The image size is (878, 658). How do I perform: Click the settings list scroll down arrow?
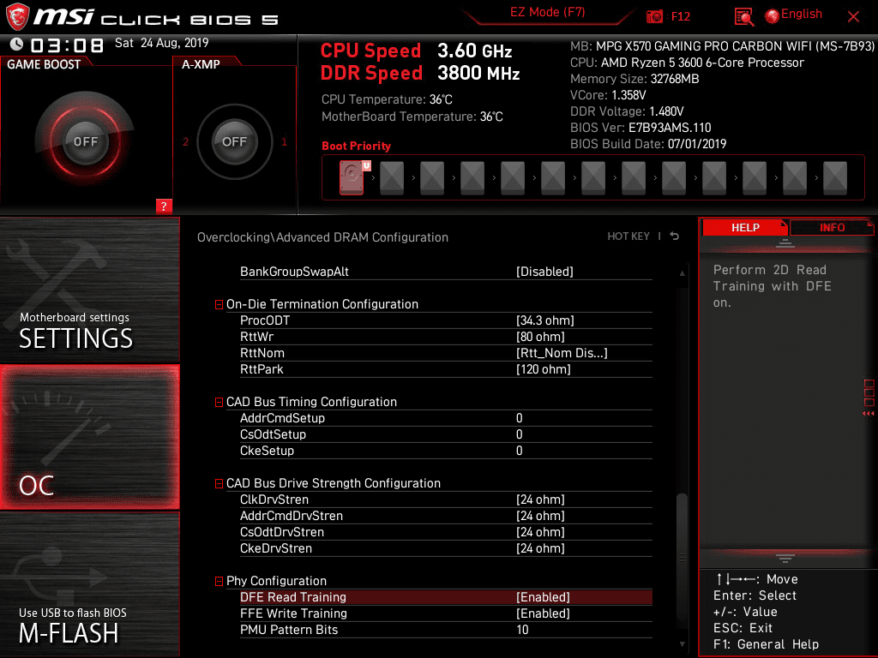coord(682,644)
